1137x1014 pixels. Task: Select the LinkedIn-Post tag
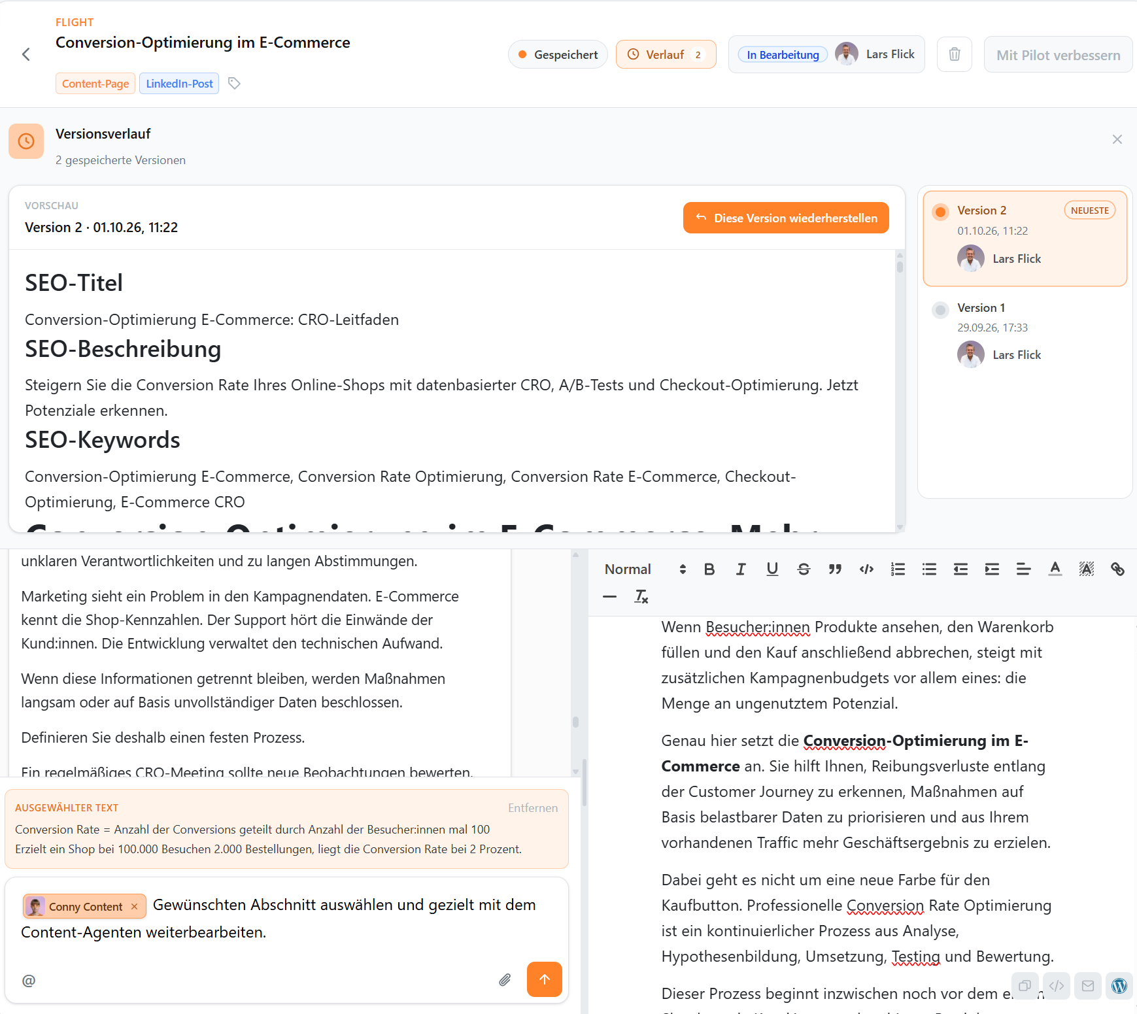click(x=179, y=83)
